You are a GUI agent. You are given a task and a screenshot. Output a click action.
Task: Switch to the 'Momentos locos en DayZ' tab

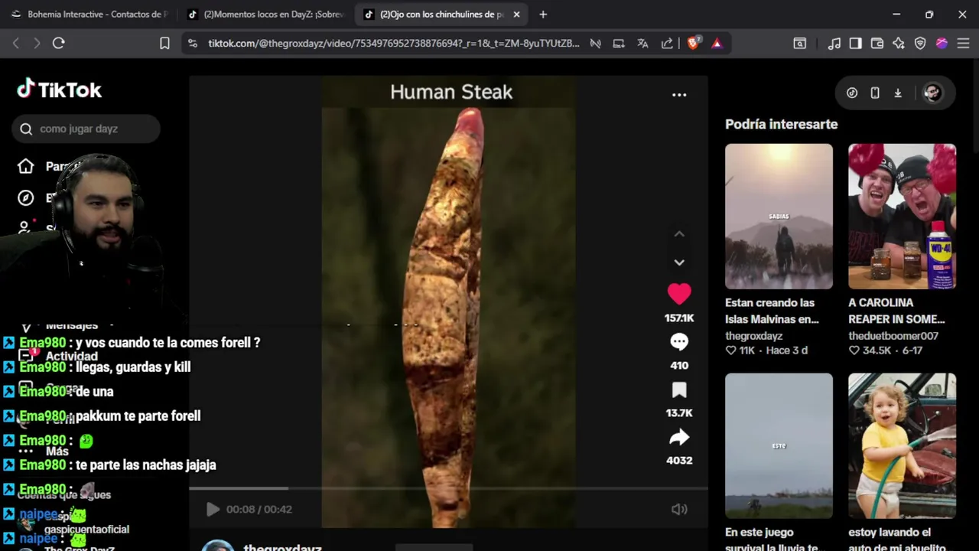tap(266, 15)
